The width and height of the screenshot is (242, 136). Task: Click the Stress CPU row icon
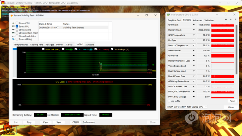pyautogui.click(x=13, y=23)
